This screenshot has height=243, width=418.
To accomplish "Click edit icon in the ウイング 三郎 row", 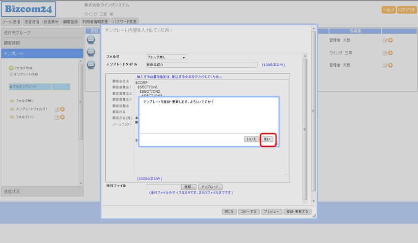I will (385, 53).
